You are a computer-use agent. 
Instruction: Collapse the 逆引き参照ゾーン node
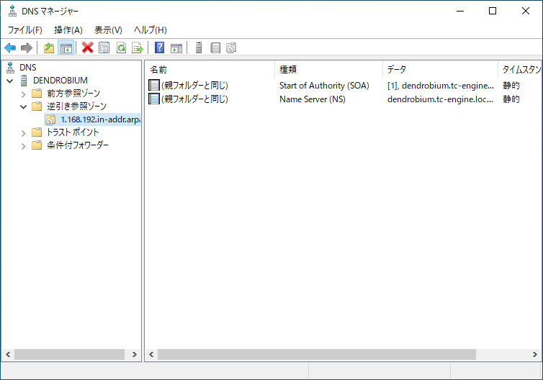[x=23, y=107]
